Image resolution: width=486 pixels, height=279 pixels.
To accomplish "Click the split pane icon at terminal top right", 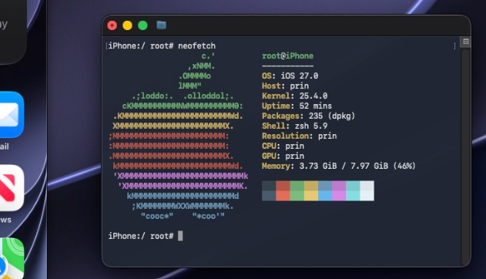I will click(465, 41).
